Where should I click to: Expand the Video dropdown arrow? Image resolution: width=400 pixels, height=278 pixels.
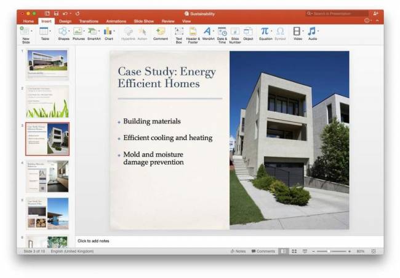tap(303, 31)
